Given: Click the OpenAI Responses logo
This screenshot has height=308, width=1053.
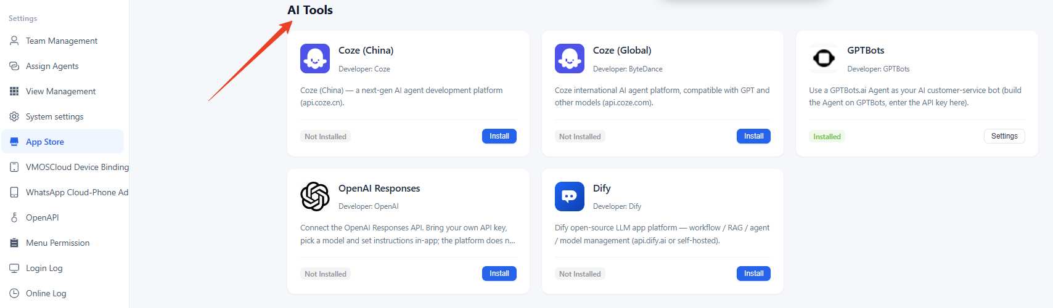Looking at the screenshot, I should (315, 197).
